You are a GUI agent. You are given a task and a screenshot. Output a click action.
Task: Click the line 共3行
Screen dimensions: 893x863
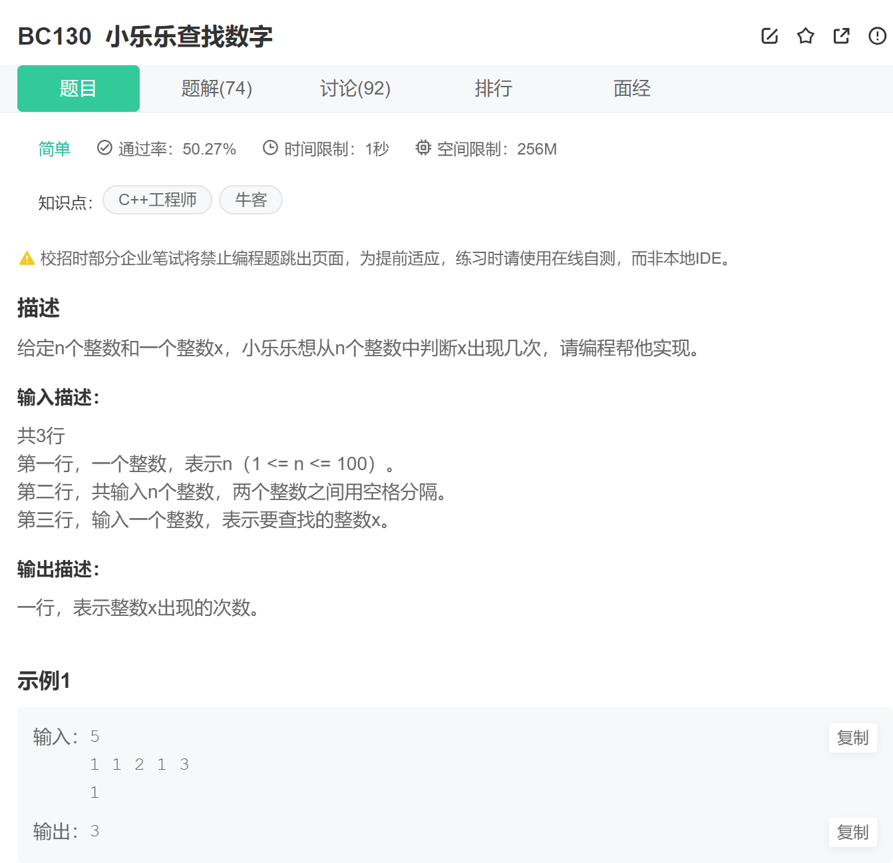pos(41,436)
